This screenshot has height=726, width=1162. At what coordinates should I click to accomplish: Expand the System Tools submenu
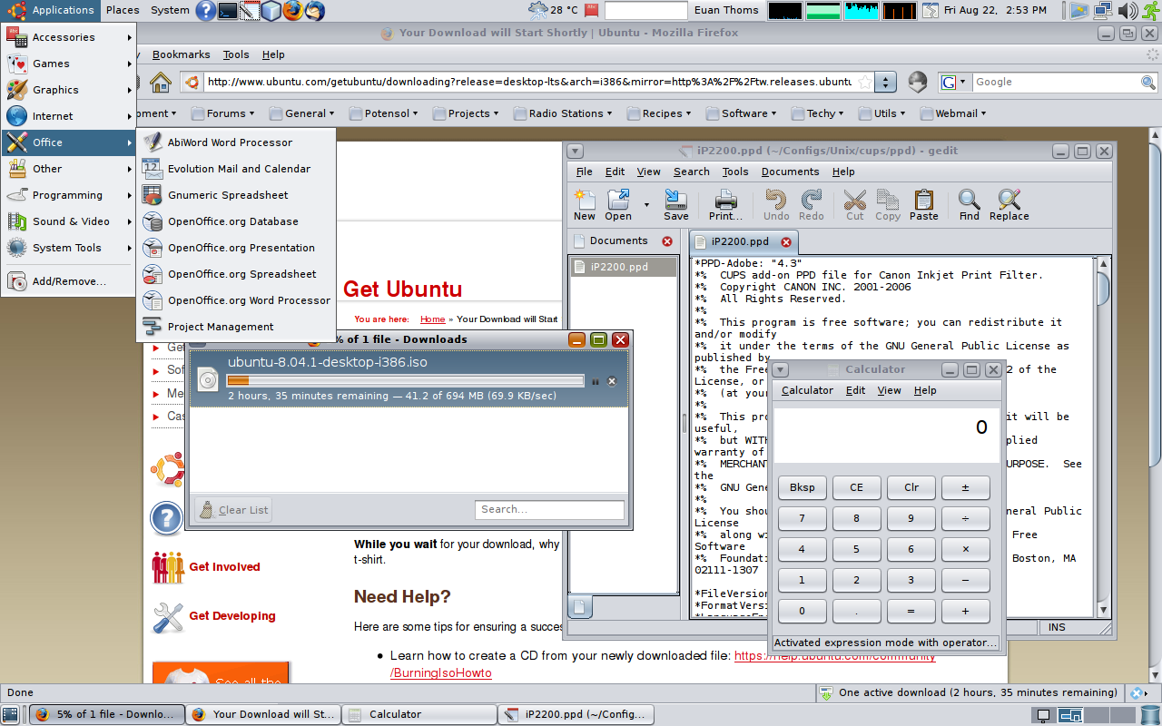click(69, 248)
